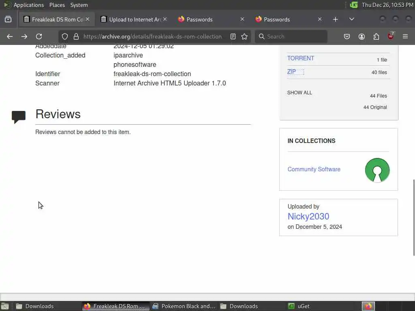Click the green Community Software logo
415x311 pixels.
377,170
